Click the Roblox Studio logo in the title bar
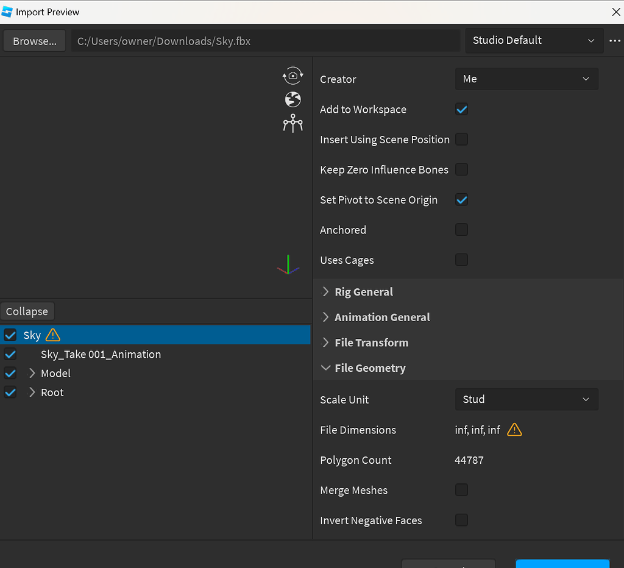This screenshot has height=568, width=624. pyautogui.click(x=7, y=12)
